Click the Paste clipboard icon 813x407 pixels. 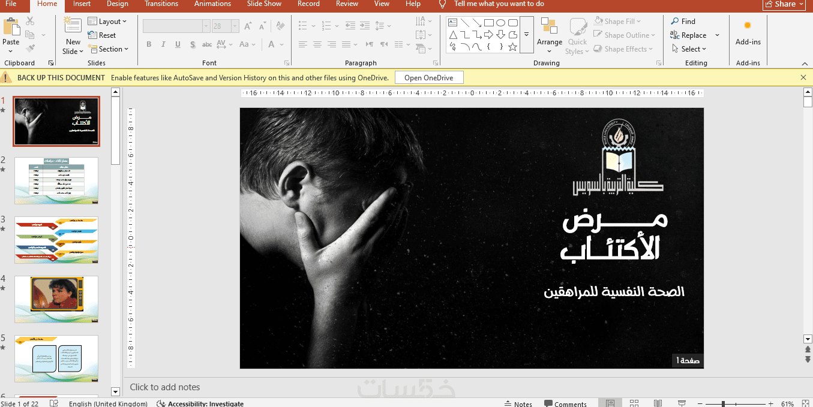click(11, 27)
